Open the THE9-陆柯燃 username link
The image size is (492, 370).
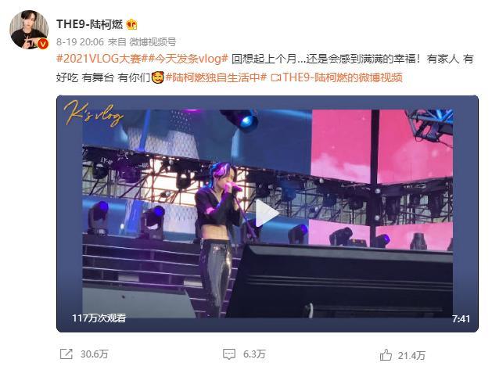coord(89,24)
